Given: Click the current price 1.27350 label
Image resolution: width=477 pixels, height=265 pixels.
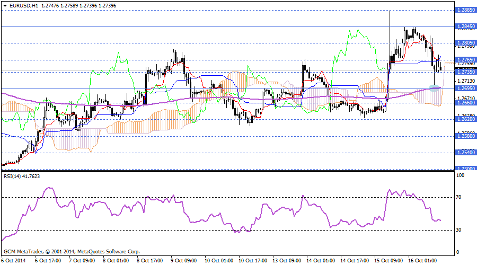Looking at the screenshot, I should (x=465, y=72).
